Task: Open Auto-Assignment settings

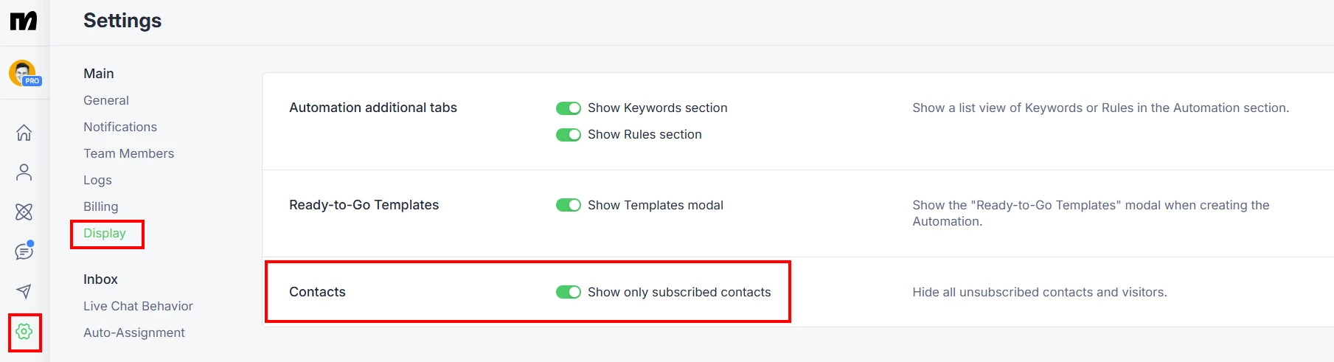Action: (x=134, y=333)
